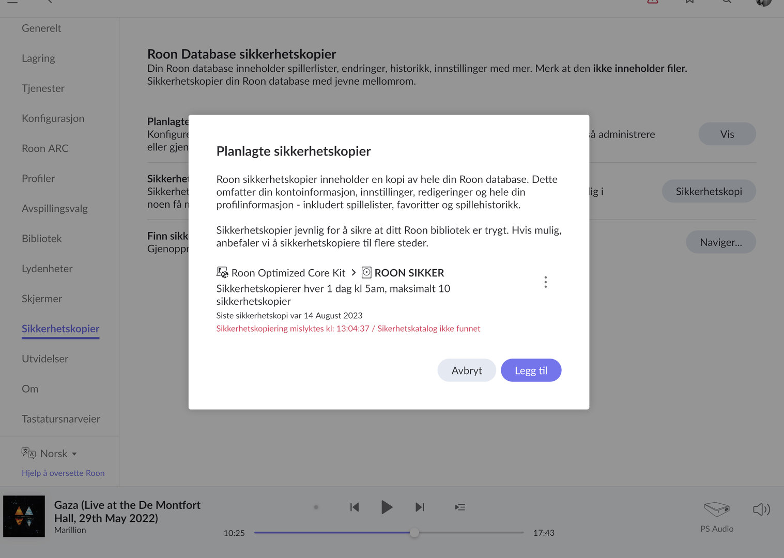Click the elapsed time 10:25
The height and width of the screenshot is (558, 784).
(234, 533)
